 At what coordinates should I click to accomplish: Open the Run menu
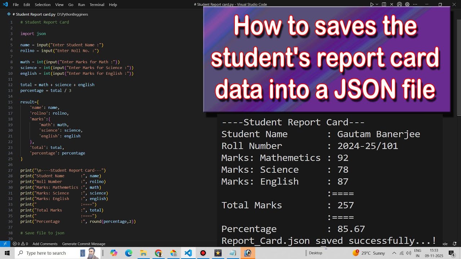[81, 5]
